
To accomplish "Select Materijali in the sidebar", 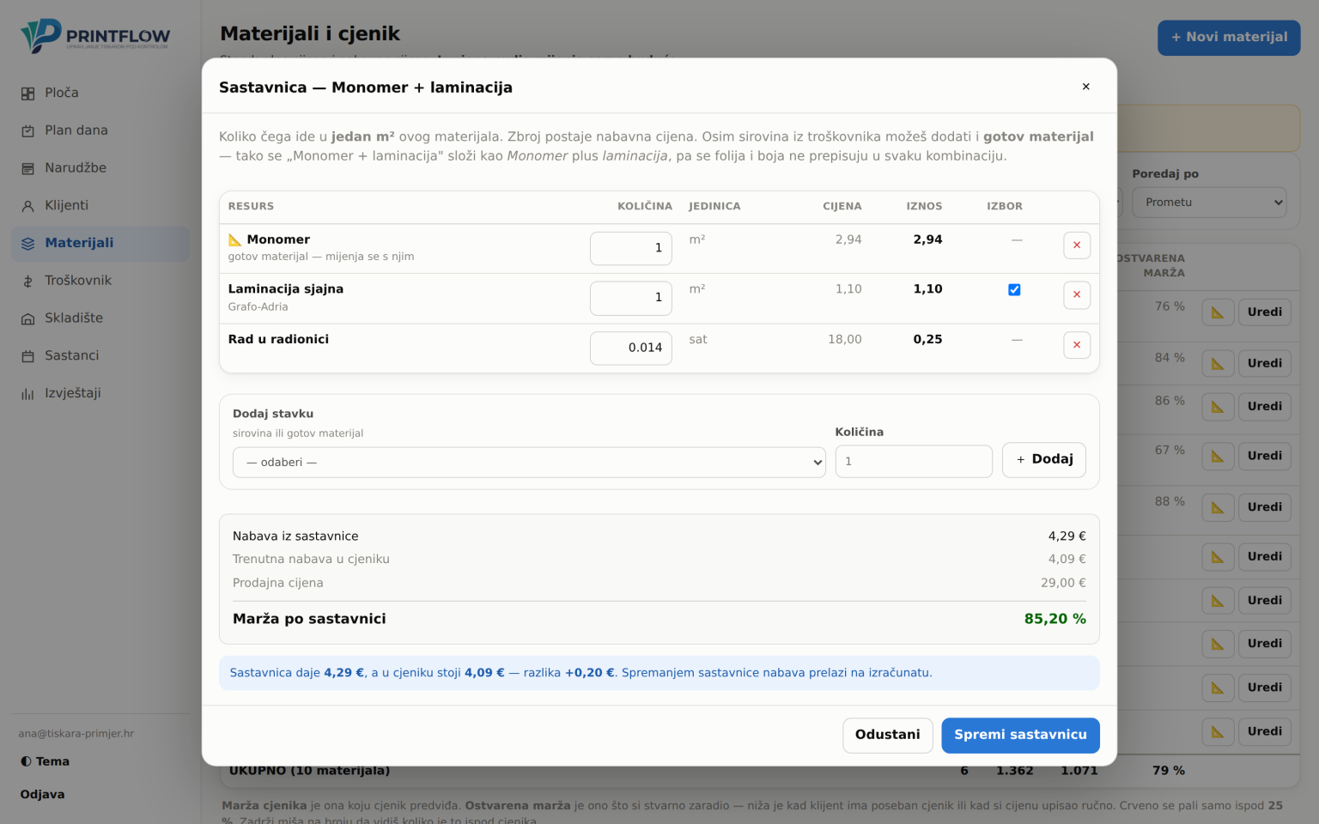I will tap(100, 244).
